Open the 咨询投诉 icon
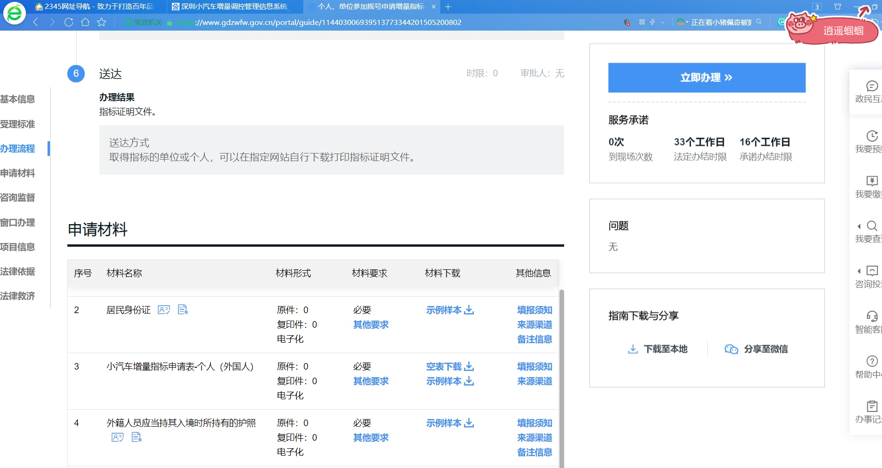Image resolution: width=882 pixels, height=468 pixels. click(872, 271)
